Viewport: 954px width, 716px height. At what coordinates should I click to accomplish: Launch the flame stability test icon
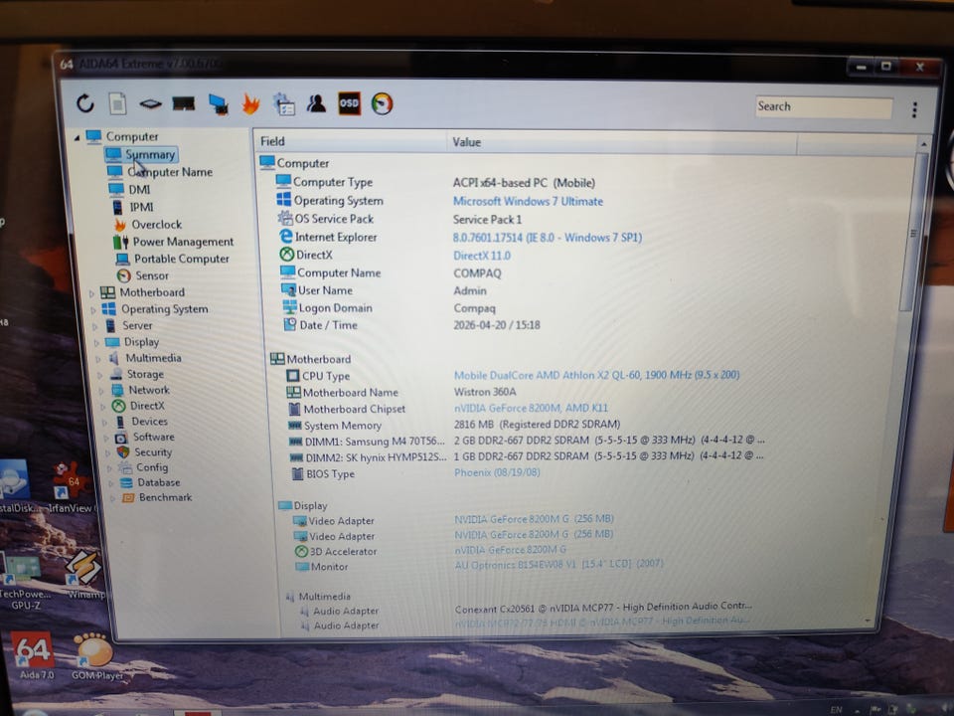pos(250,104)
